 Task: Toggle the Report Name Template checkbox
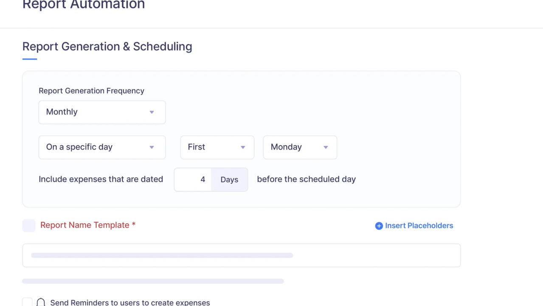coord(29,225)
